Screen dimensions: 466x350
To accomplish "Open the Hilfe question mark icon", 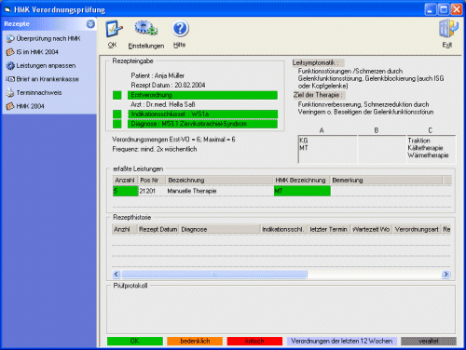I will (x=180, y=29).
